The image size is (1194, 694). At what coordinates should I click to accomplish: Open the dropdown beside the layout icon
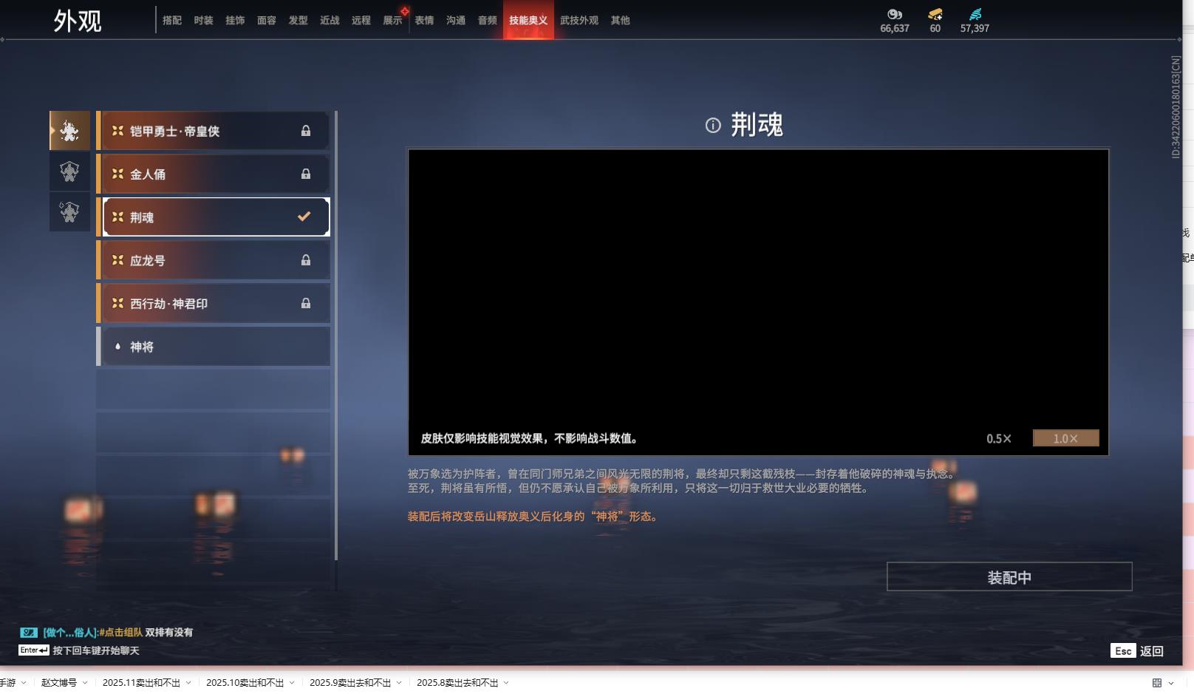(1171, 683)
